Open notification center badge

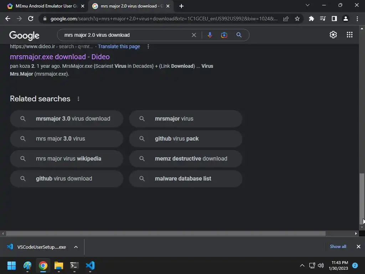[355, 265]
